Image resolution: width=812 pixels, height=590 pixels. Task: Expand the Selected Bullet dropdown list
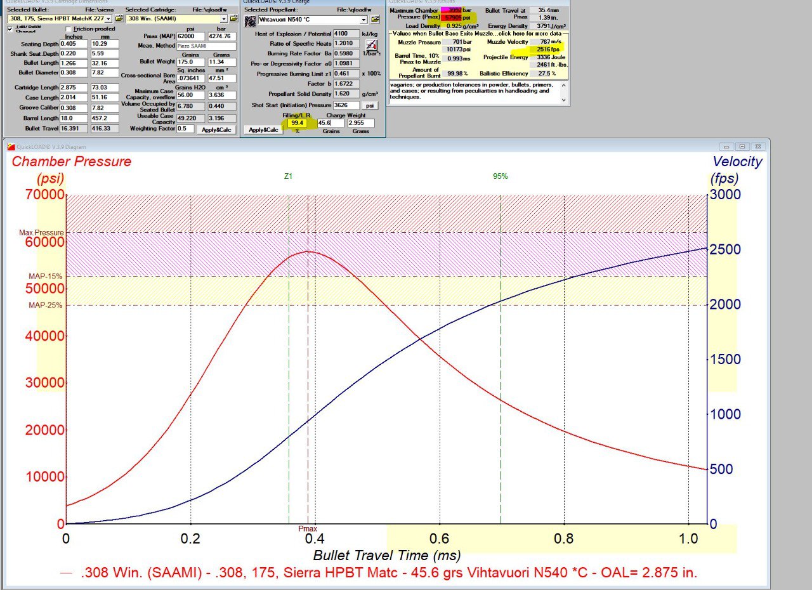pos(109,19)
